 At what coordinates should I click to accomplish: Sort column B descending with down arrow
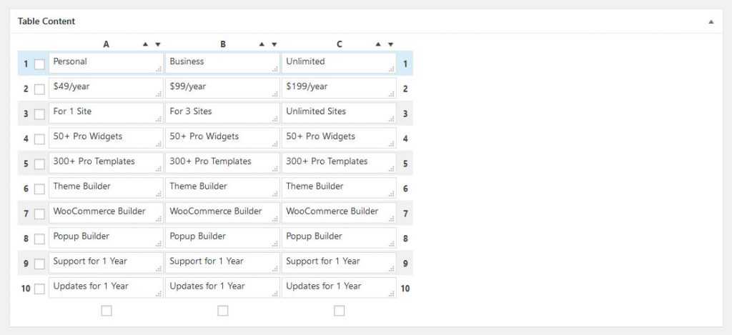pos(274,44)
